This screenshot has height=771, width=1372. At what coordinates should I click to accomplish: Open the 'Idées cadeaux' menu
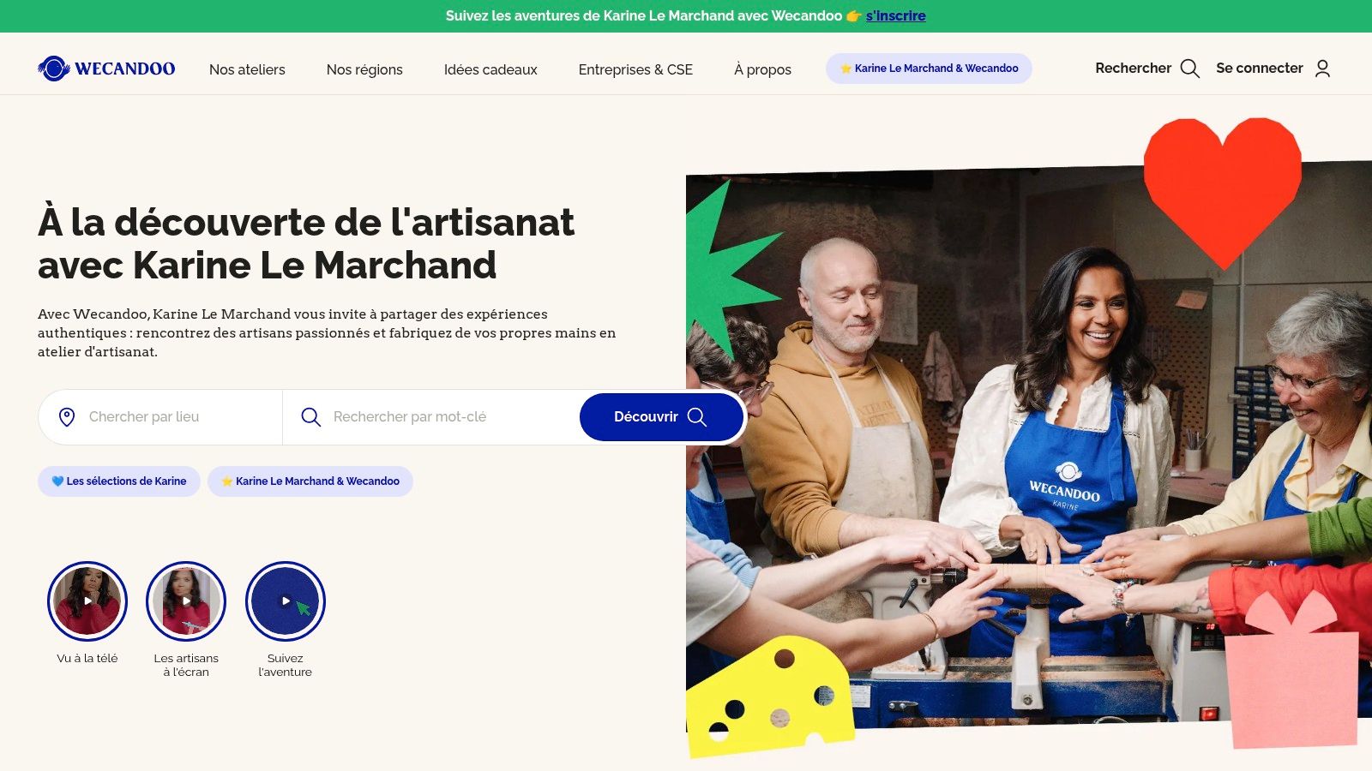pyautogui.click(x=490, y=69)
